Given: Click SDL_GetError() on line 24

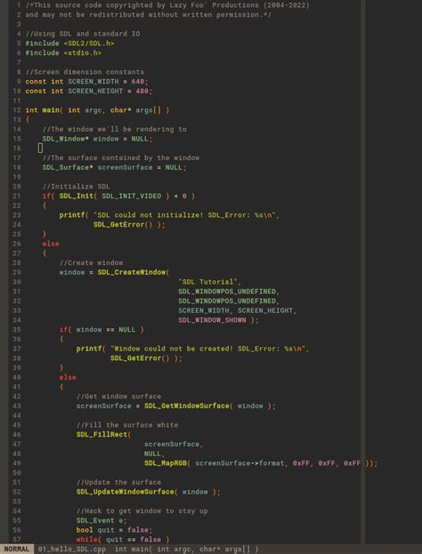Looking at the screenshot, I should coord(123,224).
